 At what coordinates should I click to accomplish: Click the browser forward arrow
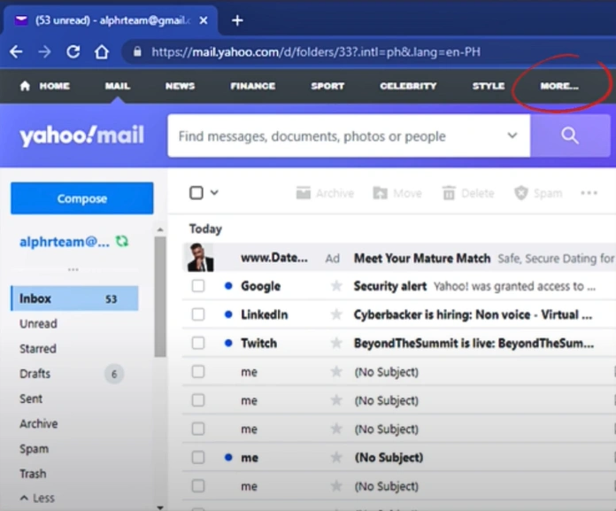coord(44,51)
